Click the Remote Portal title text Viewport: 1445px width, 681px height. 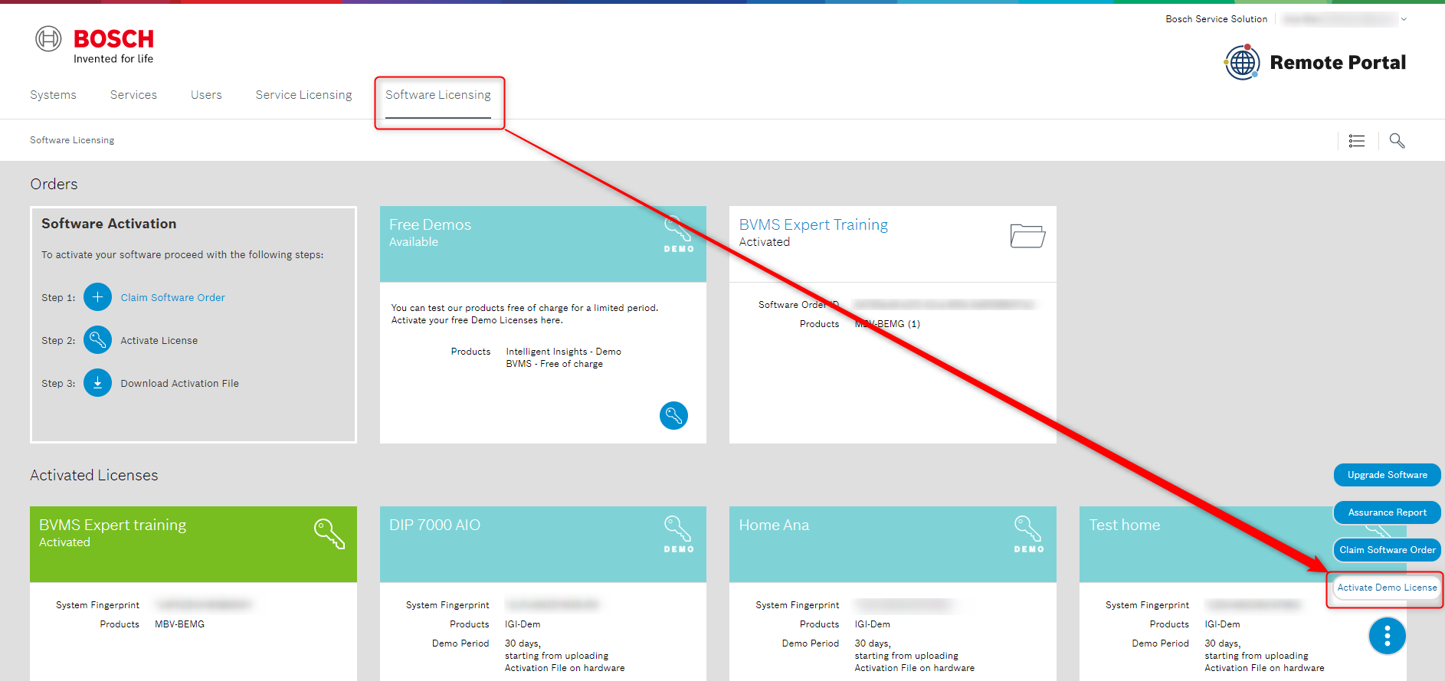pyautogui.click(x=1338, y=62)
